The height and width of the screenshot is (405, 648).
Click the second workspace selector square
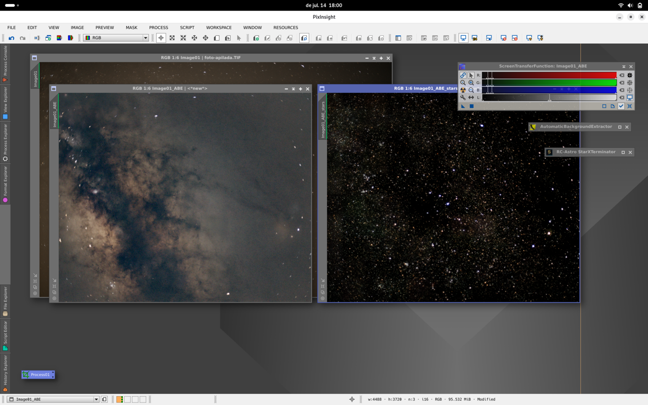(x=127, y=399)
